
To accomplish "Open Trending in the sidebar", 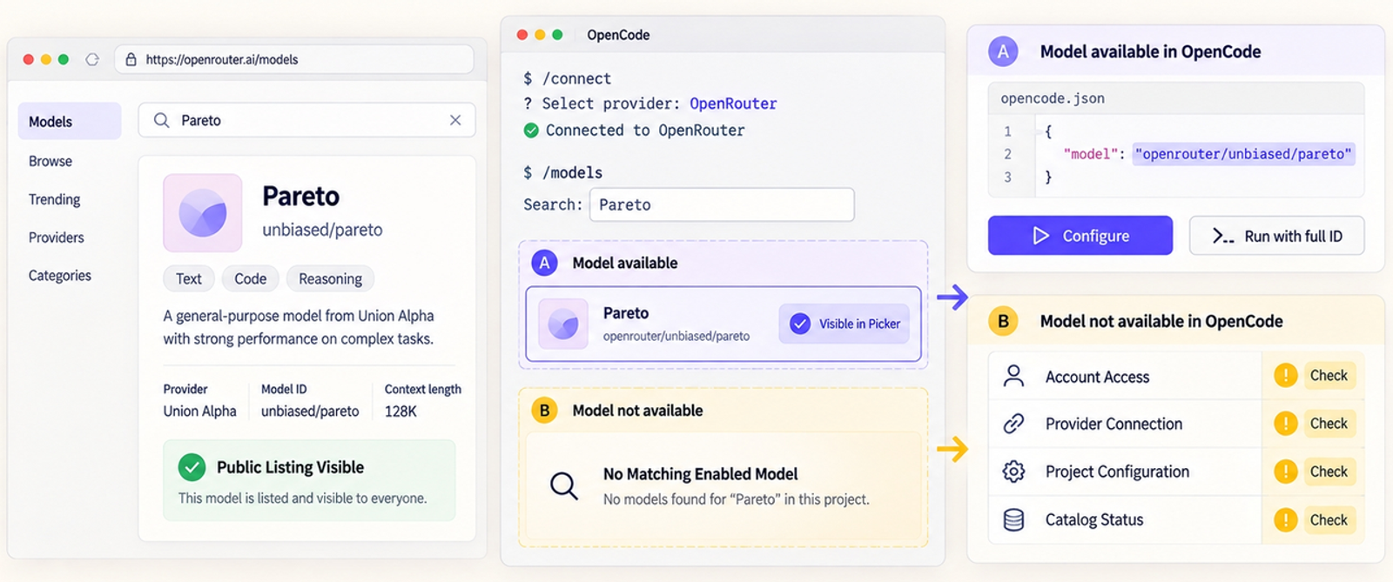I will coord(54,199).
